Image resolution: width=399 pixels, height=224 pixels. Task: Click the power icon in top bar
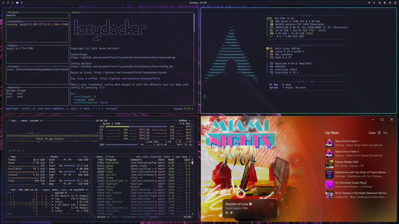click(395, 3)
